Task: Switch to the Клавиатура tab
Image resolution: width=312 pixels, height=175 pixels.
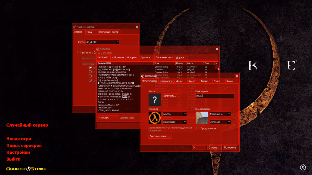Action: 166,81
